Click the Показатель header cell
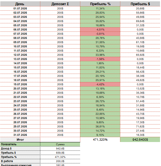 (x=20, y=144)
